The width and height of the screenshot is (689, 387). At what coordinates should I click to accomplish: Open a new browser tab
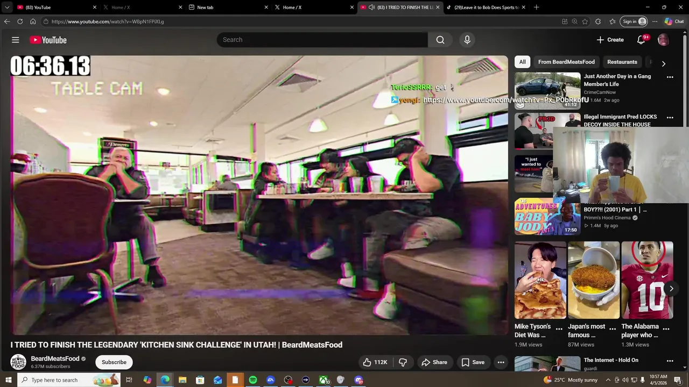coord(537,7)
